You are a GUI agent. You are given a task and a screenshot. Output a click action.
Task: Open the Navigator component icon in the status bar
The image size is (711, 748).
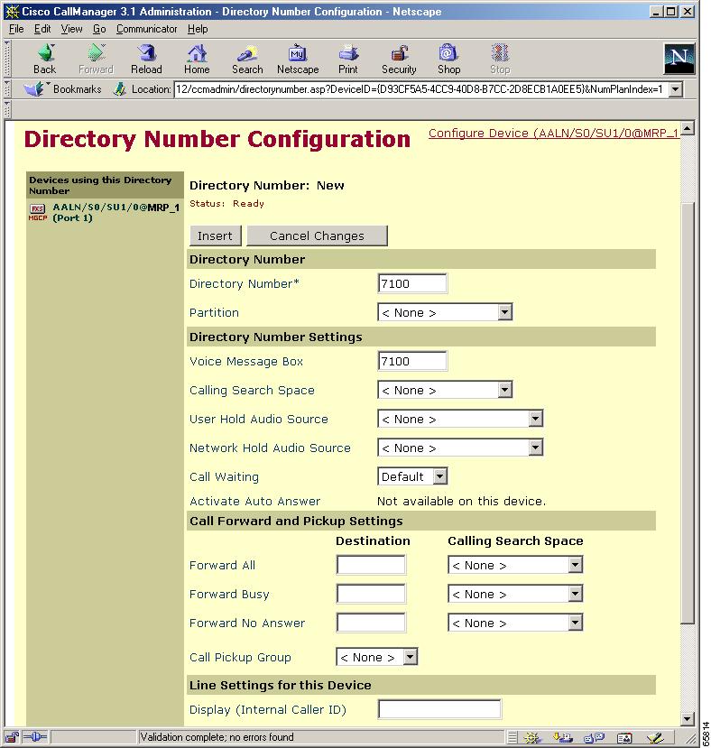coord(532,737)
